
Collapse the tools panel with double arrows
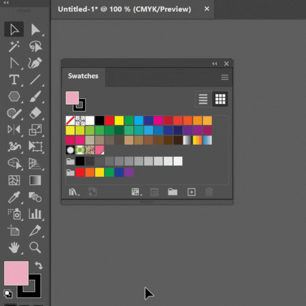6,2
